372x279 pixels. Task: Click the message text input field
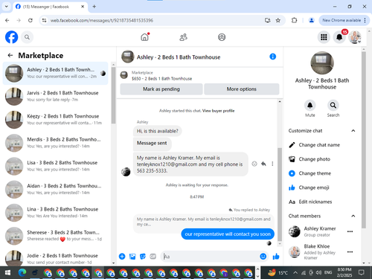click(211, 257)
